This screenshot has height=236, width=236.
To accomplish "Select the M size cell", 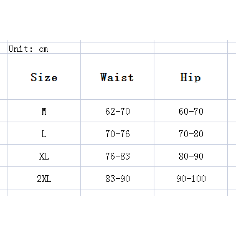I will (x=44, y=111).
